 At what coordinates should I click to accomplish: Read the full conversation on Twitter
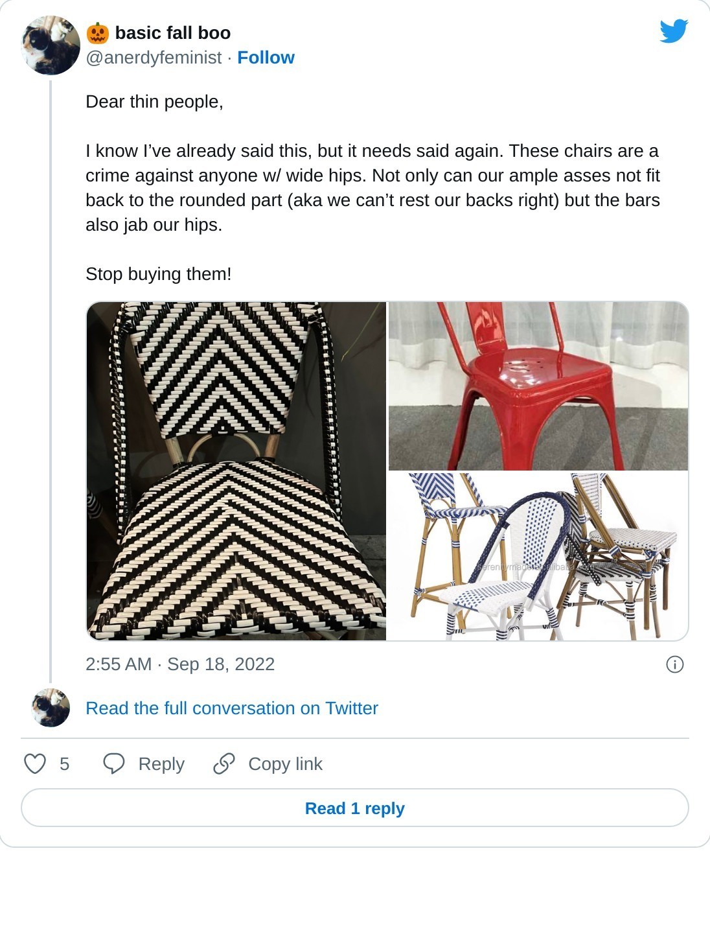pyautogui.click(x=231, y=708)
